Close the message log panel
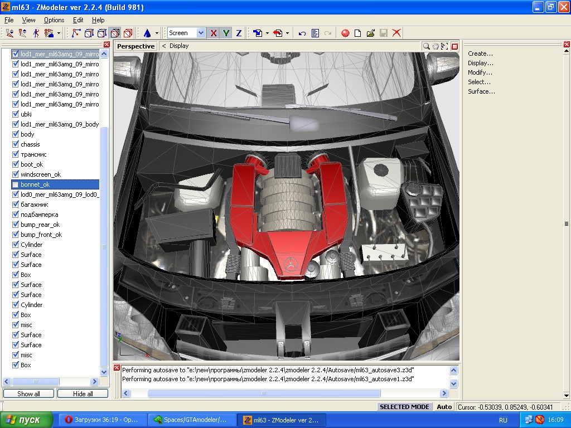This screenshot has width=571, height=428. click(x=117, y=368)
